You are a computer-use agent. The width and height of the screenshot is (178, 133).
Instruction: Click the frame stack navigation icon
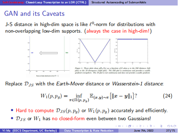129,126
